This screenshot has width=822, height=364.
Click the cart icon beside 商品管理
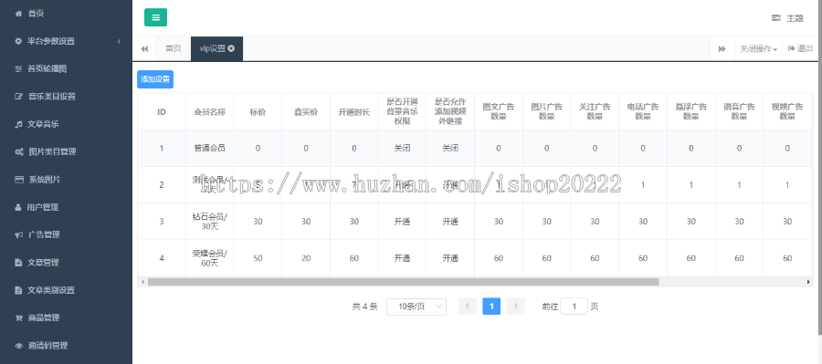click(18, 317)
